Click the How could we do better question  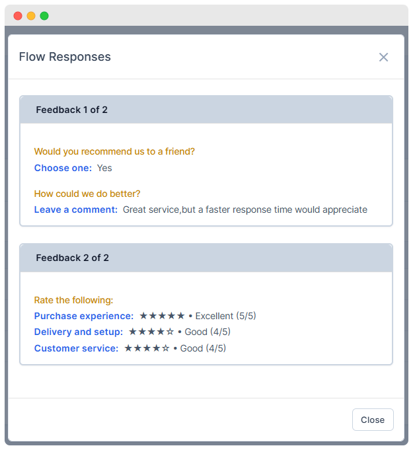point(87,194)
